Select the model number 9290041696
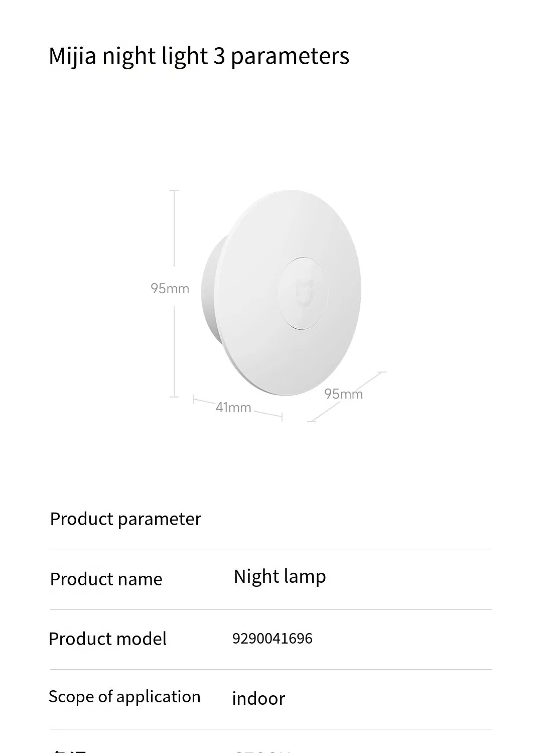Screen dimensions: 542x753 coord(272,639)
